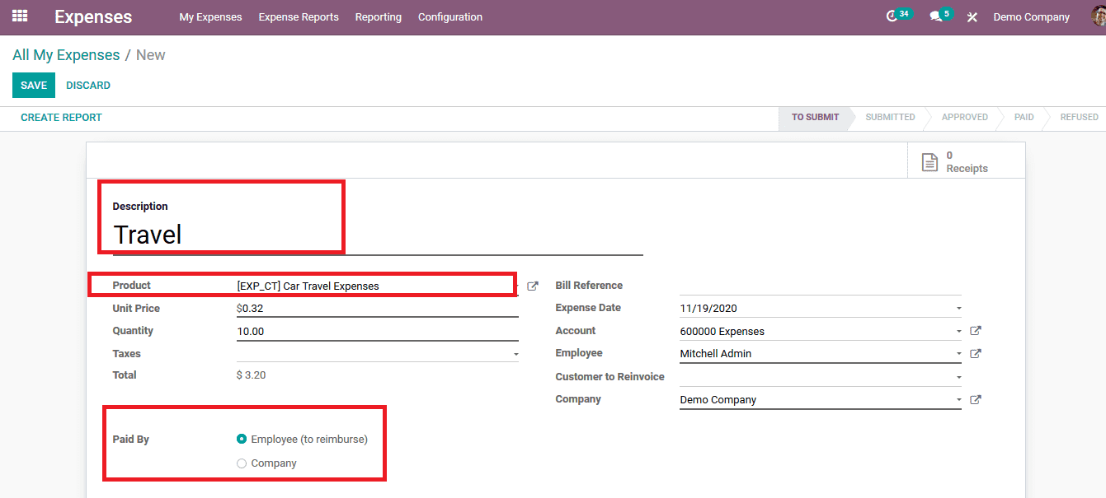Click the Quantity field 10.00
Screen dimensions: 1106x498
(x=378, y=332)
